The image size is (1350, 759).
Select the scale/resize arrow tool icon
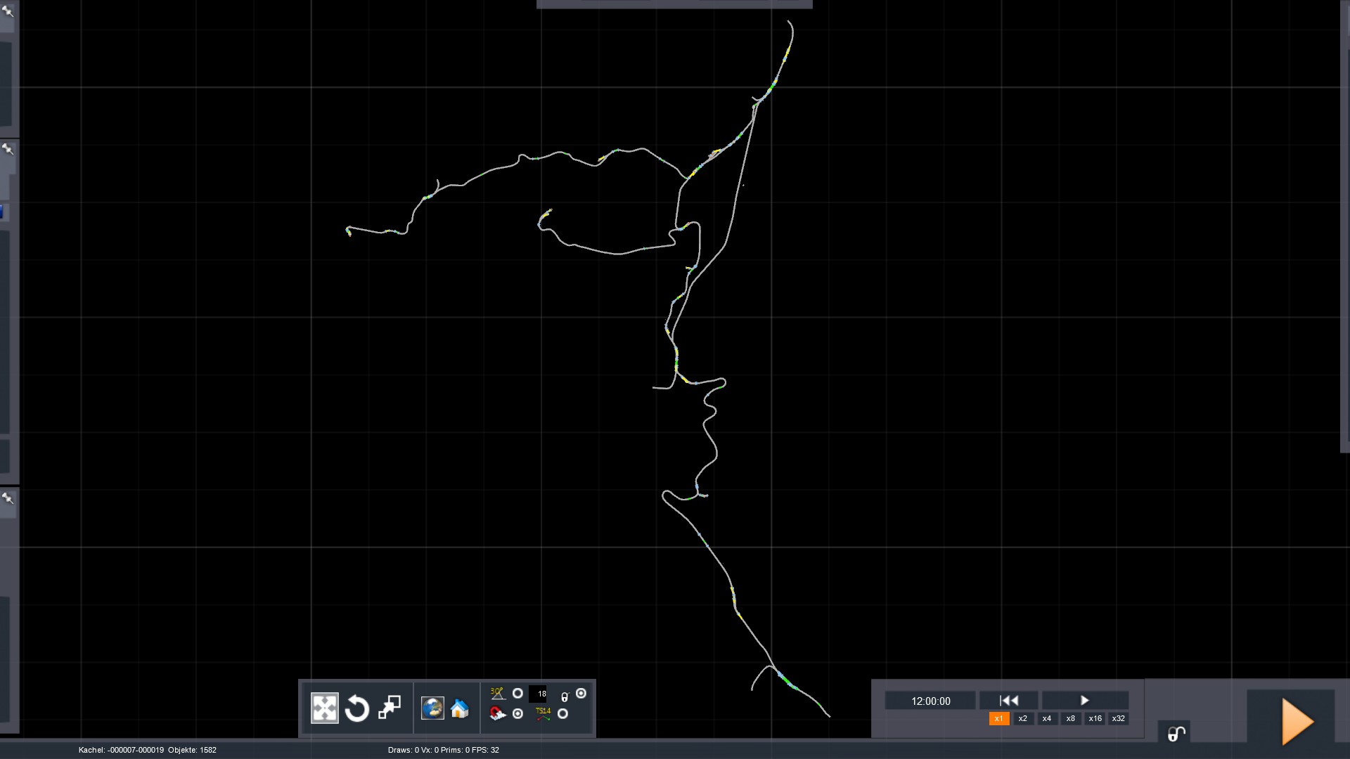pyautogui.click(x=390, y=708)
